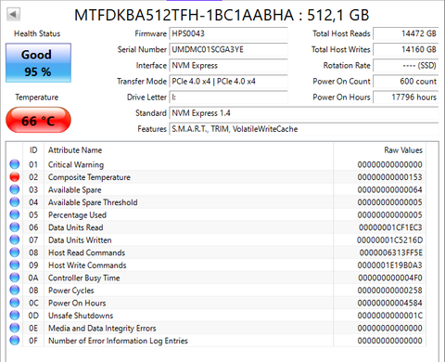The image size is (445, 362).
Task: Select the Host Read Commands attribute name
Action: [86, 252]
